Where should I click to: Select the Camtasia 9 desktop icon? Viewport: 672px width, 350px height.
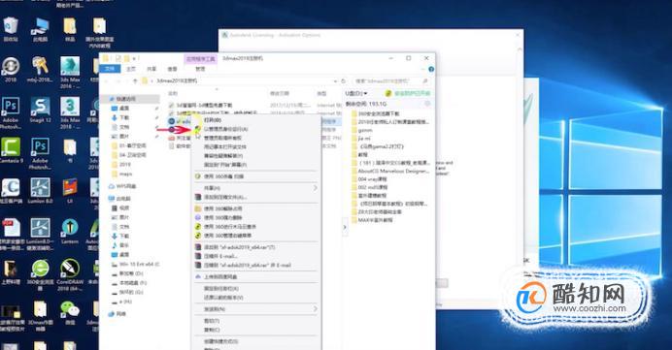[x=11, y=150]
